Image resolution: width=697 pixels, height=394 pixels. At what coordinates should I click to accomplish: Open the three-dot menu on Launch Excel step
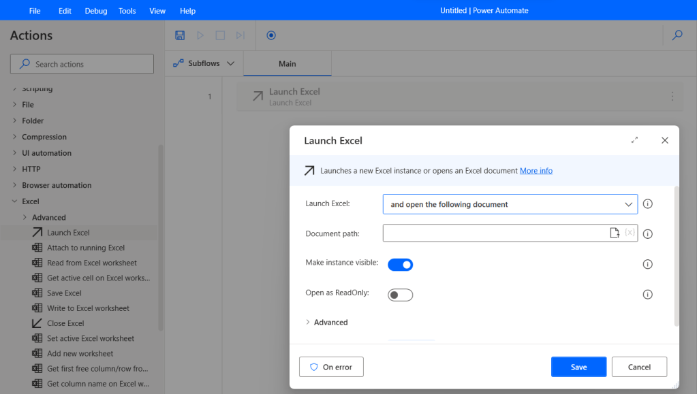(672, 97)
